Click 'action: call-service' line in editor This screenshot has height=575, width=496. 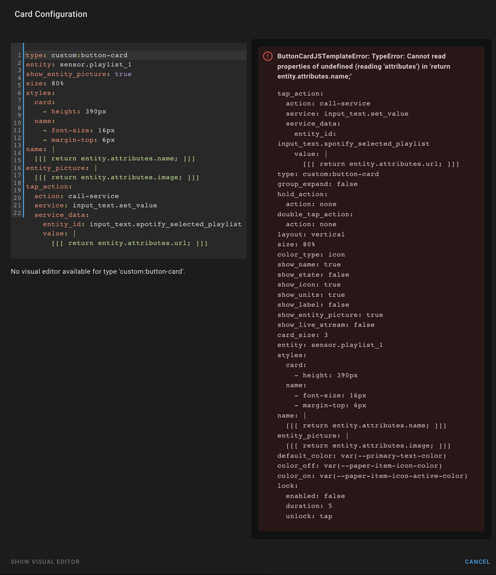(76, 196)
